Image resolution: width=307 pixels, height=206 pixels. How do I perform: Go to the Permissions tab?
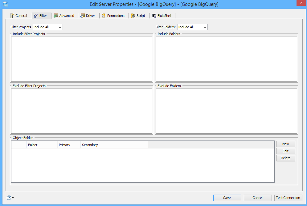(113, 16)
